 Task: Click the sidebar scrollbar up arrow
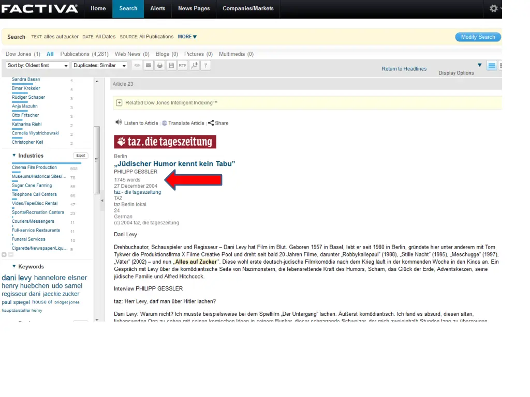click(x=97, y=81)
